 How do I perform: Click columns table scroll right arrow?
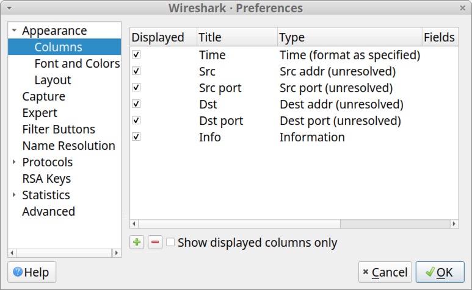click(454, 224)
